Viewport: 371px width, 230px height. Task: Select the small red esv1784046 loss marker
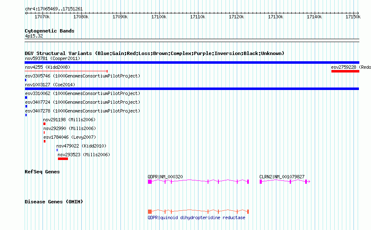tap(45, 141)
